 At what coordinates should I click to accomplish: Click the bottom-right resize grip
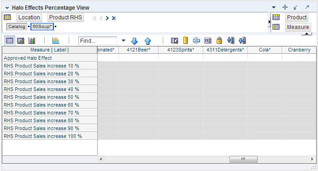point(314,167)
